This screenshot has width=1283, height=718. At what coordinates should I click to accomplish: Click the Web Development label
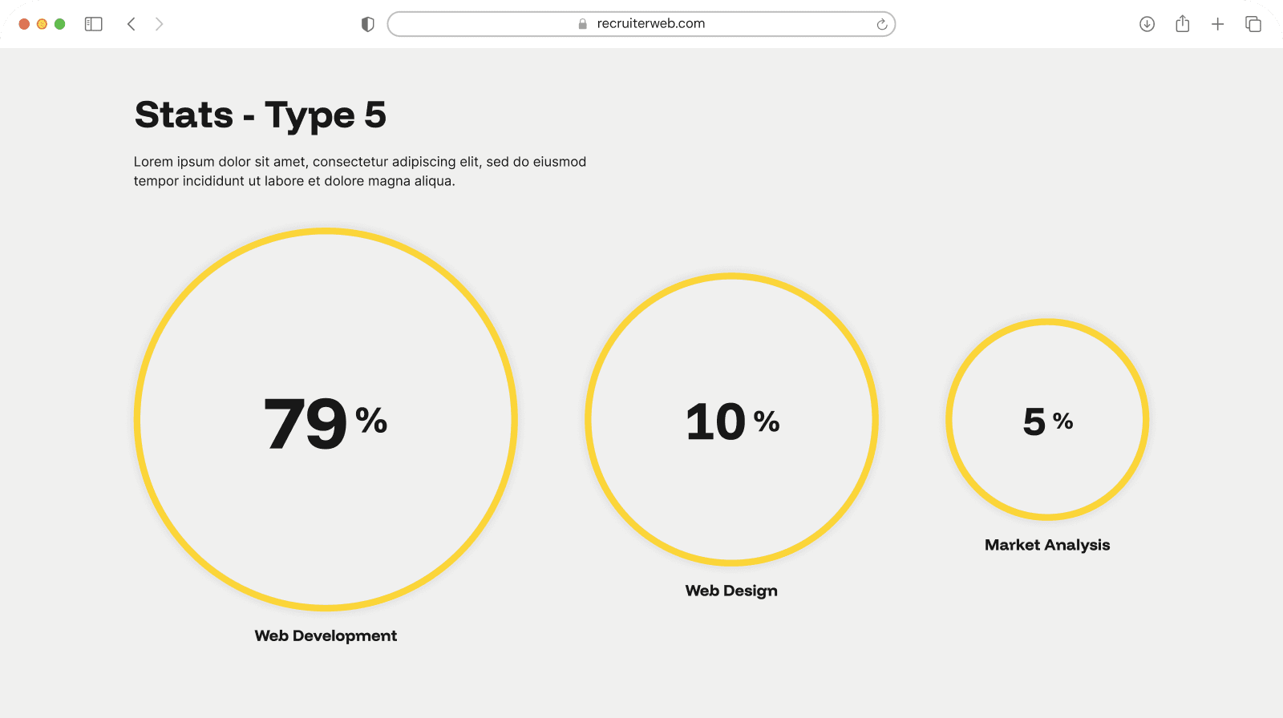pos(326,635)
